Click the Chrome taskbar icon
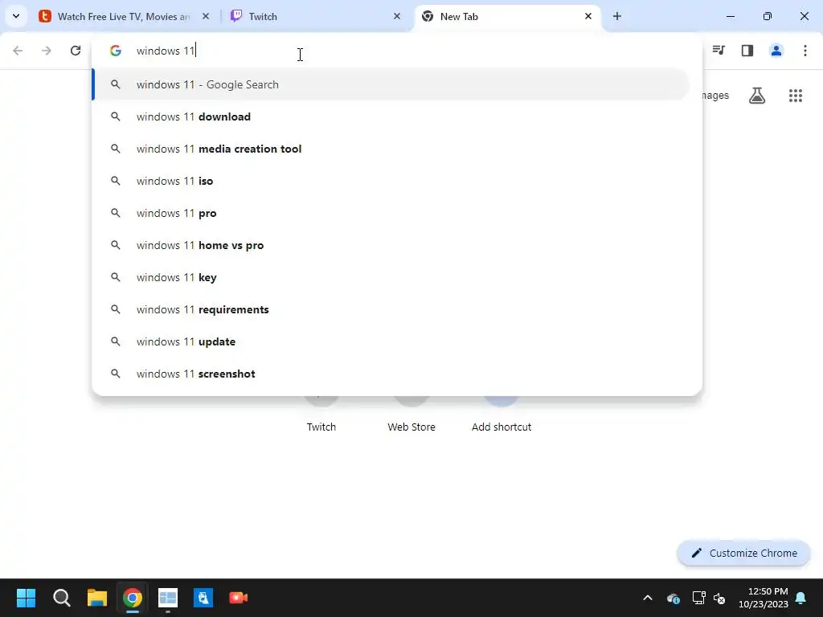This screenshot has height=617, width=823. 133,598
